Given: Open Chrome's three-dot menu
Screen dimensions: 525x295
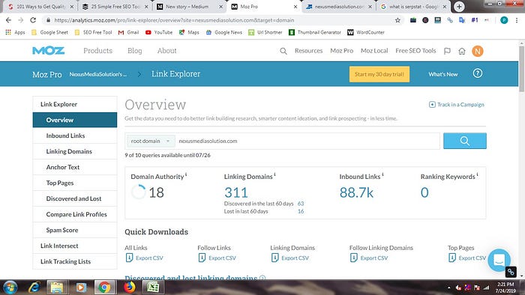Looking at the screenshot, I should pyautogui.click(x=517, y=20).
